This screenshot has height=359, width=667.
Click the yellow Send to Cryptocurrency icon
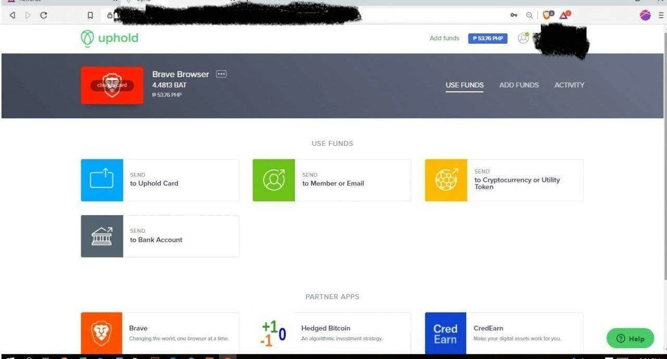pyautogui.click(x=446, y=180)
